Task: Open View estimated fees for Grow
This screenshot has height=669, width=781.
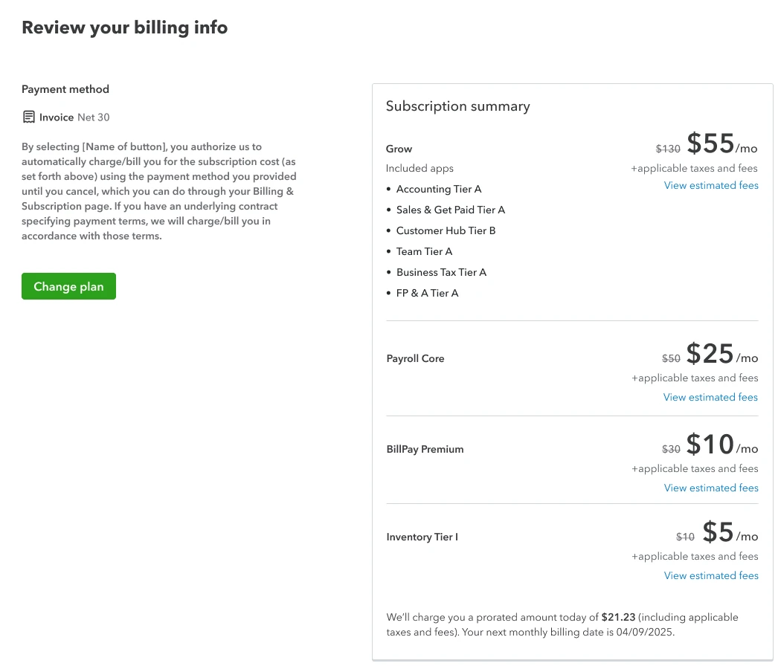Action: tap(711, 185)
